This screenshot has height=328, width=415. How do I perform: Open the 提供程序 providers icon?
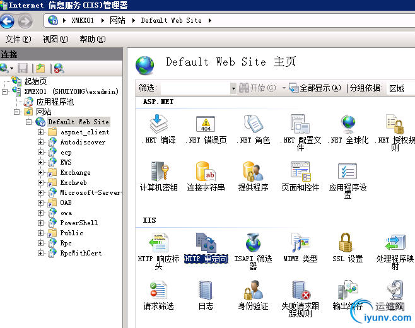pos(253,172)
